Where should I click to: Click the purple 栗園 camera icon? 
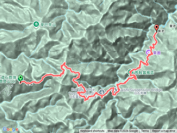pyautogui.click(x=148, y=52)
